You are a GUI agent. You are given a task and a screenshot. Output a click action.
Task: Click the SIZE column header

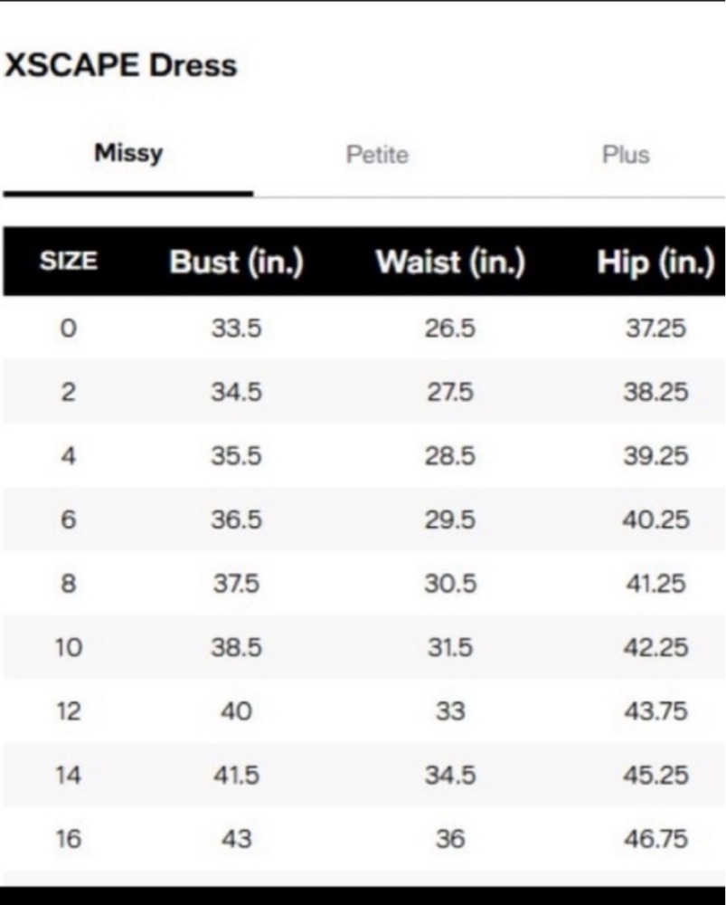(69, 261)
